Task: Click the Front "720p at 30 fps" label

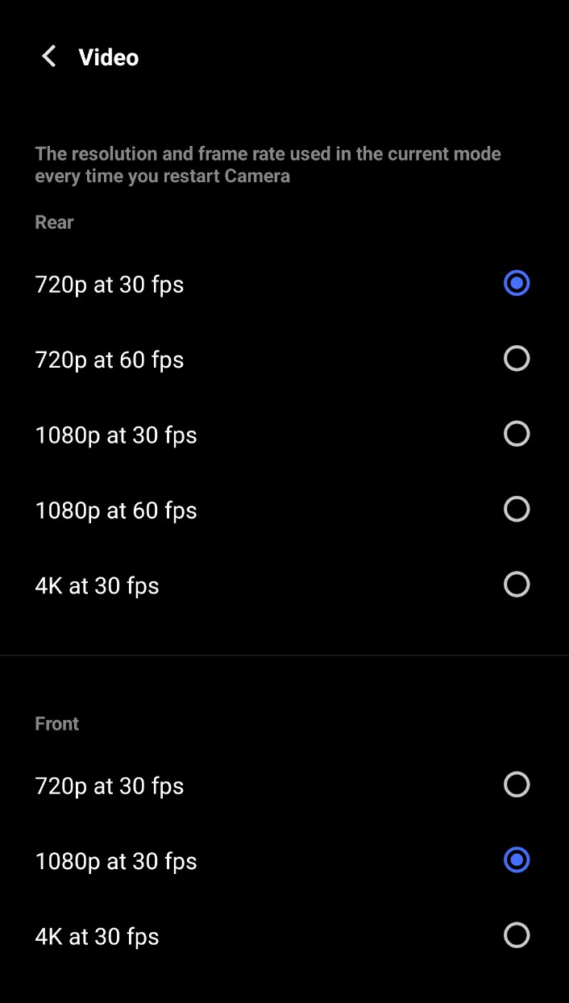Action: tap(110, 786)
